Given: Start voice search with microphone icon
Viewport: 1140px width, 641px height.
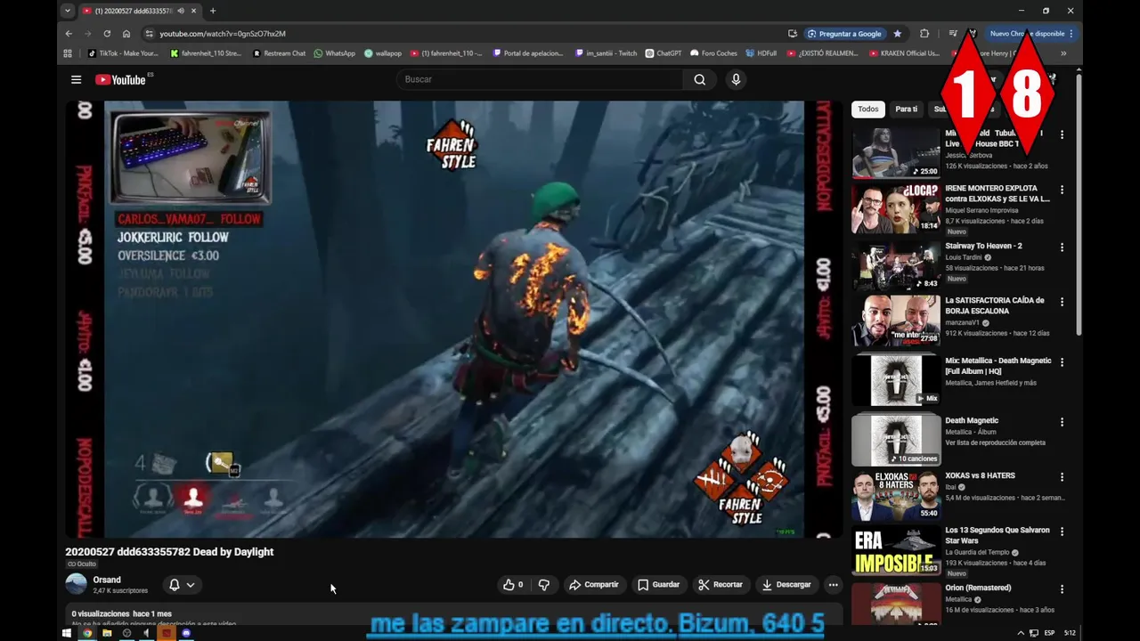Looking at the screenshot, I should point(736,79).
